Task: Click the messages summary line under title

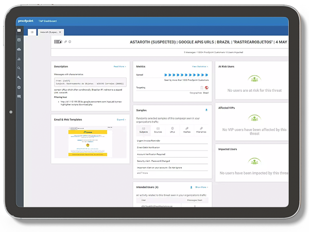Action: (213, 52)
